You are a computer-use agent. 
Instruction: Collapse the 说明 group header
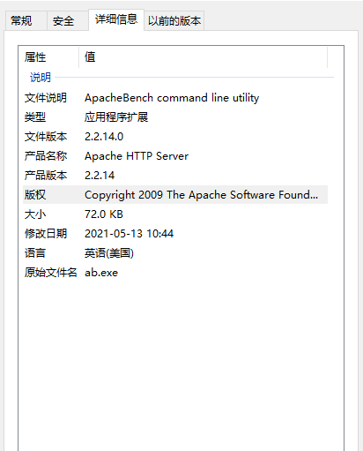tap(41, 78)
